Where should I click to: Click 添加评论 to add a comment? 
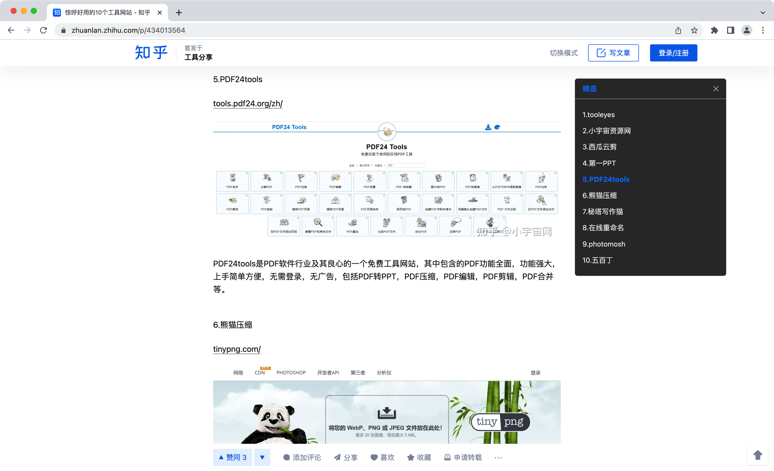pos(302,457)
